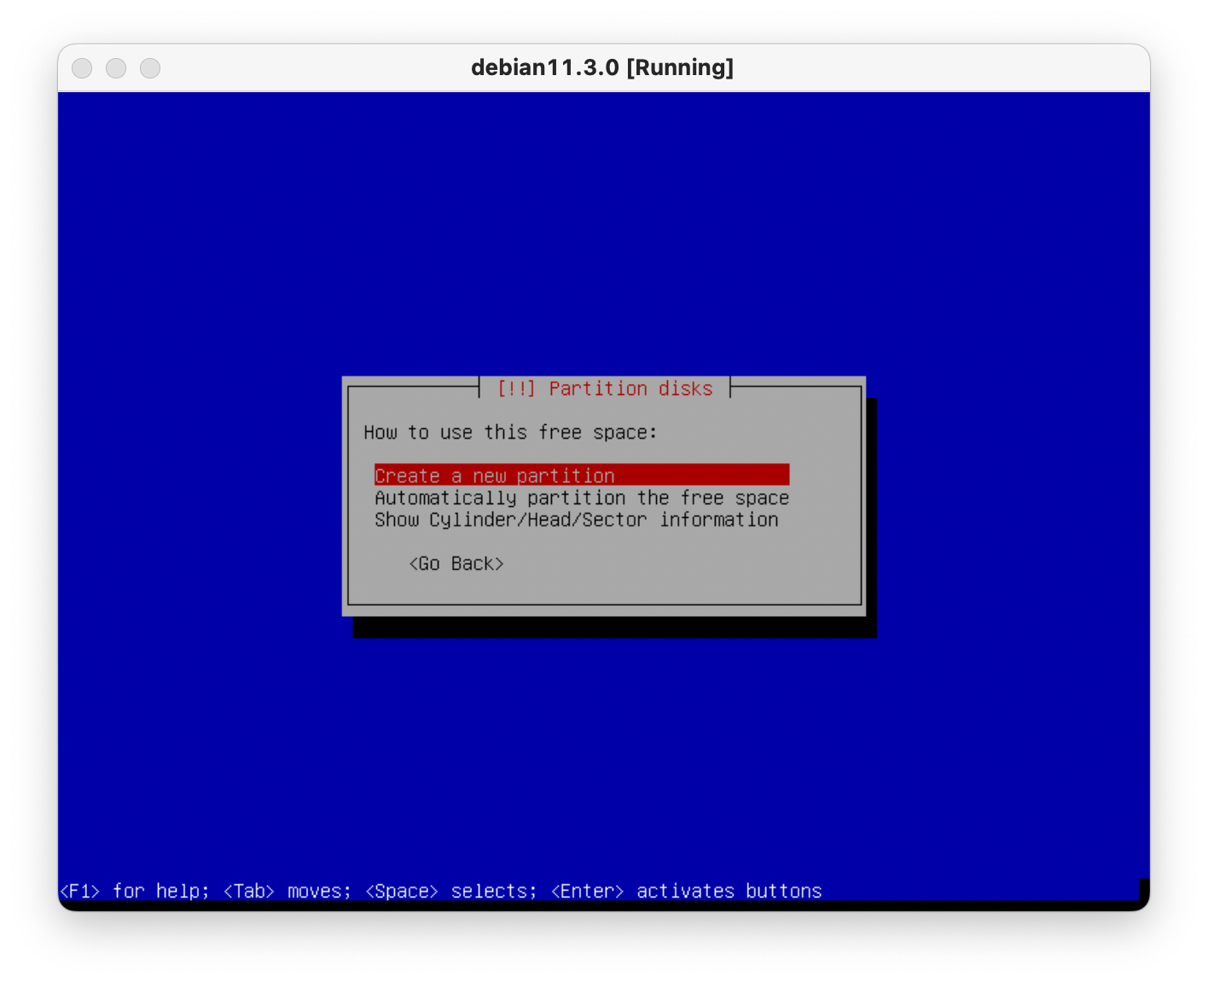The image size is (1208, 983).
Task: Click the "[!!]" priority marker in dialog title
Action: [516, 389]
